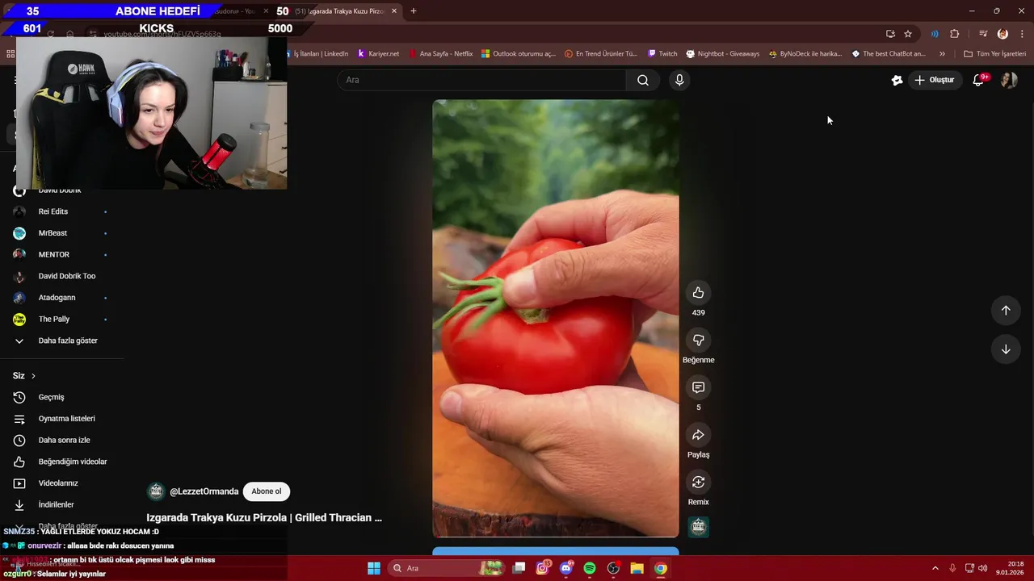Open Twitch bookmark
Viewport: 1034px width, 581px height.
tap(662, 54)
